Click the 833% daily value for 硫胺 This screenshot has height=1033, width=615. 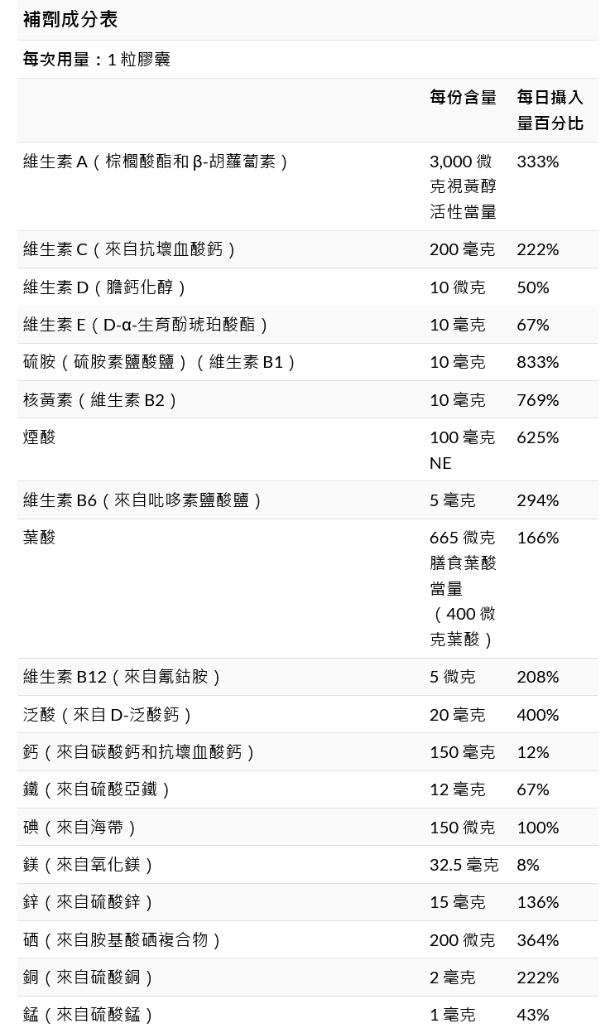[x=538, y=362]
